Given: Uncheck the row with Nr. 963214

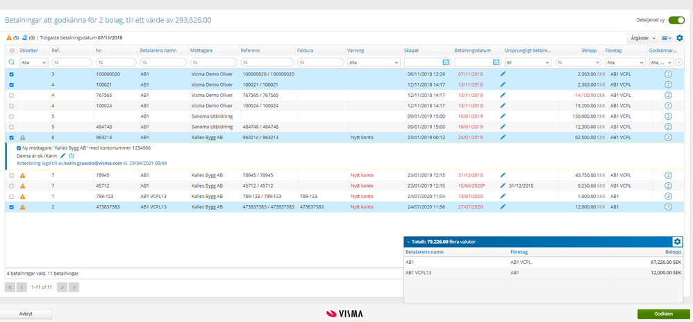Looking at the screenshot, I should [x=12, y=137].
